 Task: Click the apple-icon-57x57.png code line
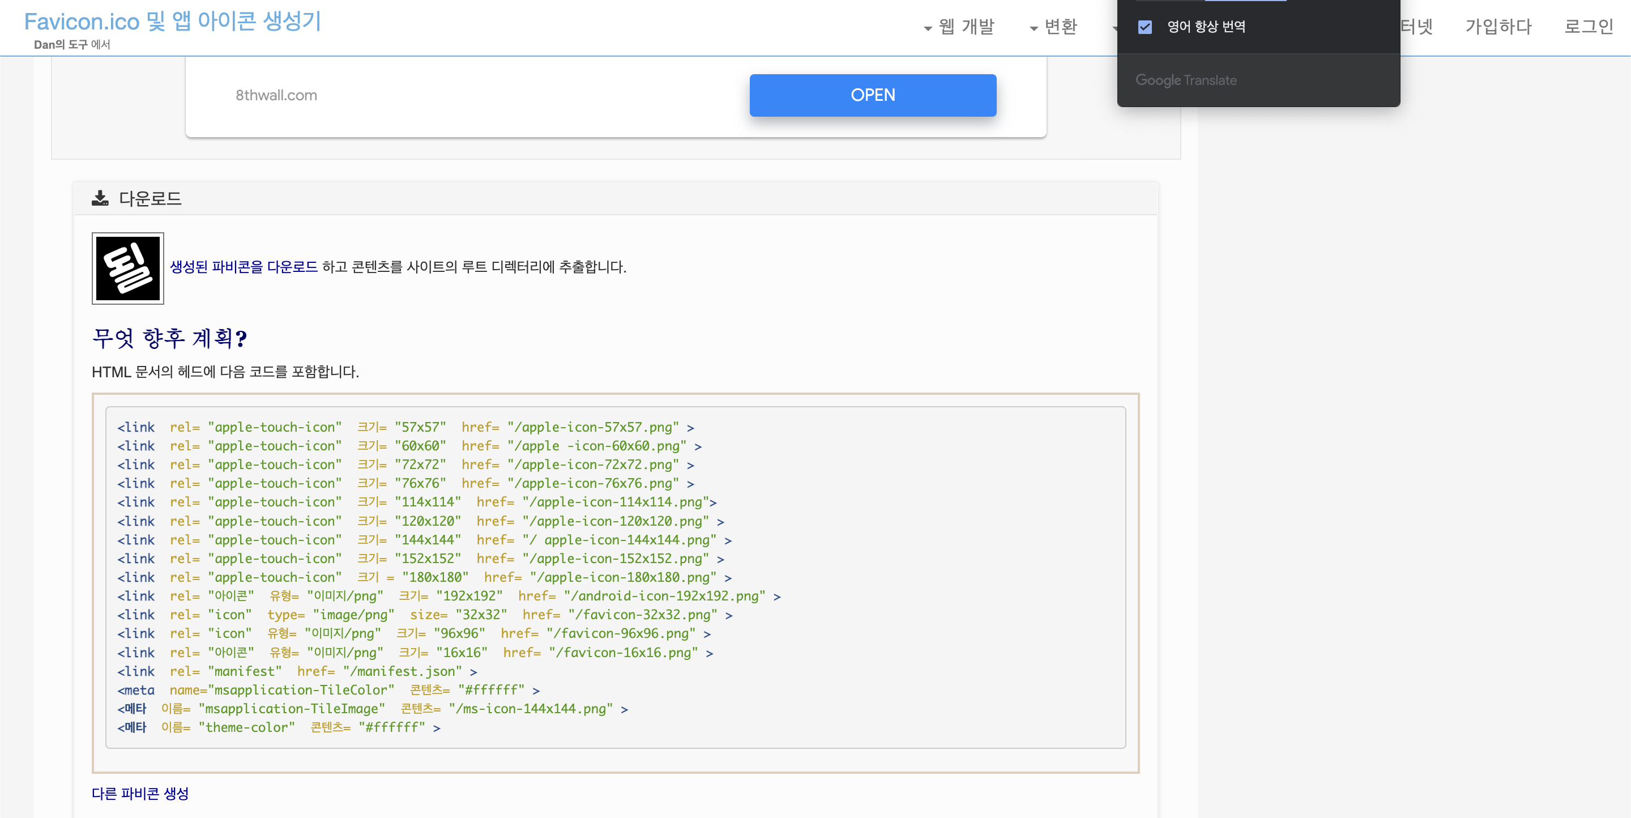(x=405, y=427)
